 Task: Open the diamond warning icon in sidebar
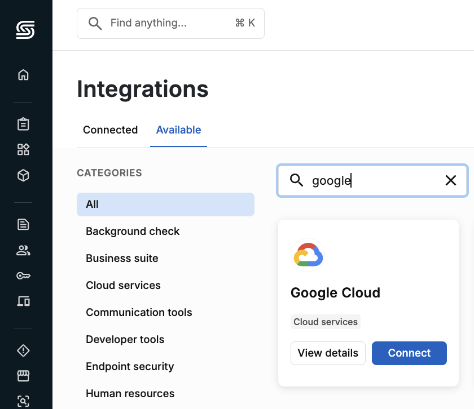(x=23, y=350)
